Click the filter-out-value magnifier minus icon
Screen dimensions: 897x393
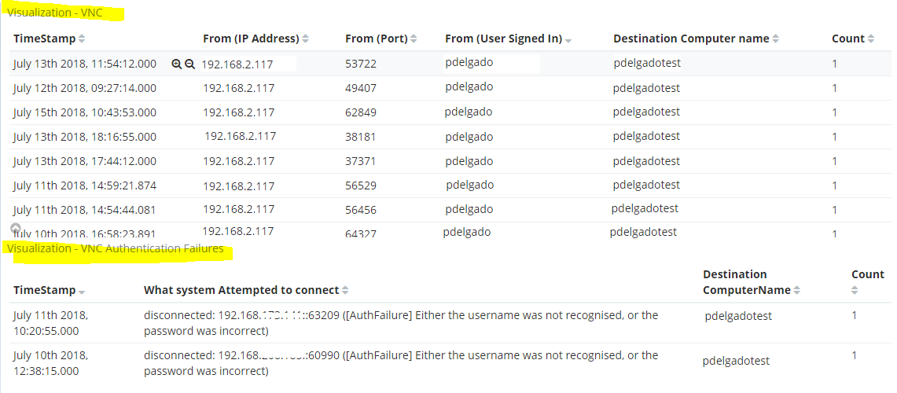click(x=190, y=64)
